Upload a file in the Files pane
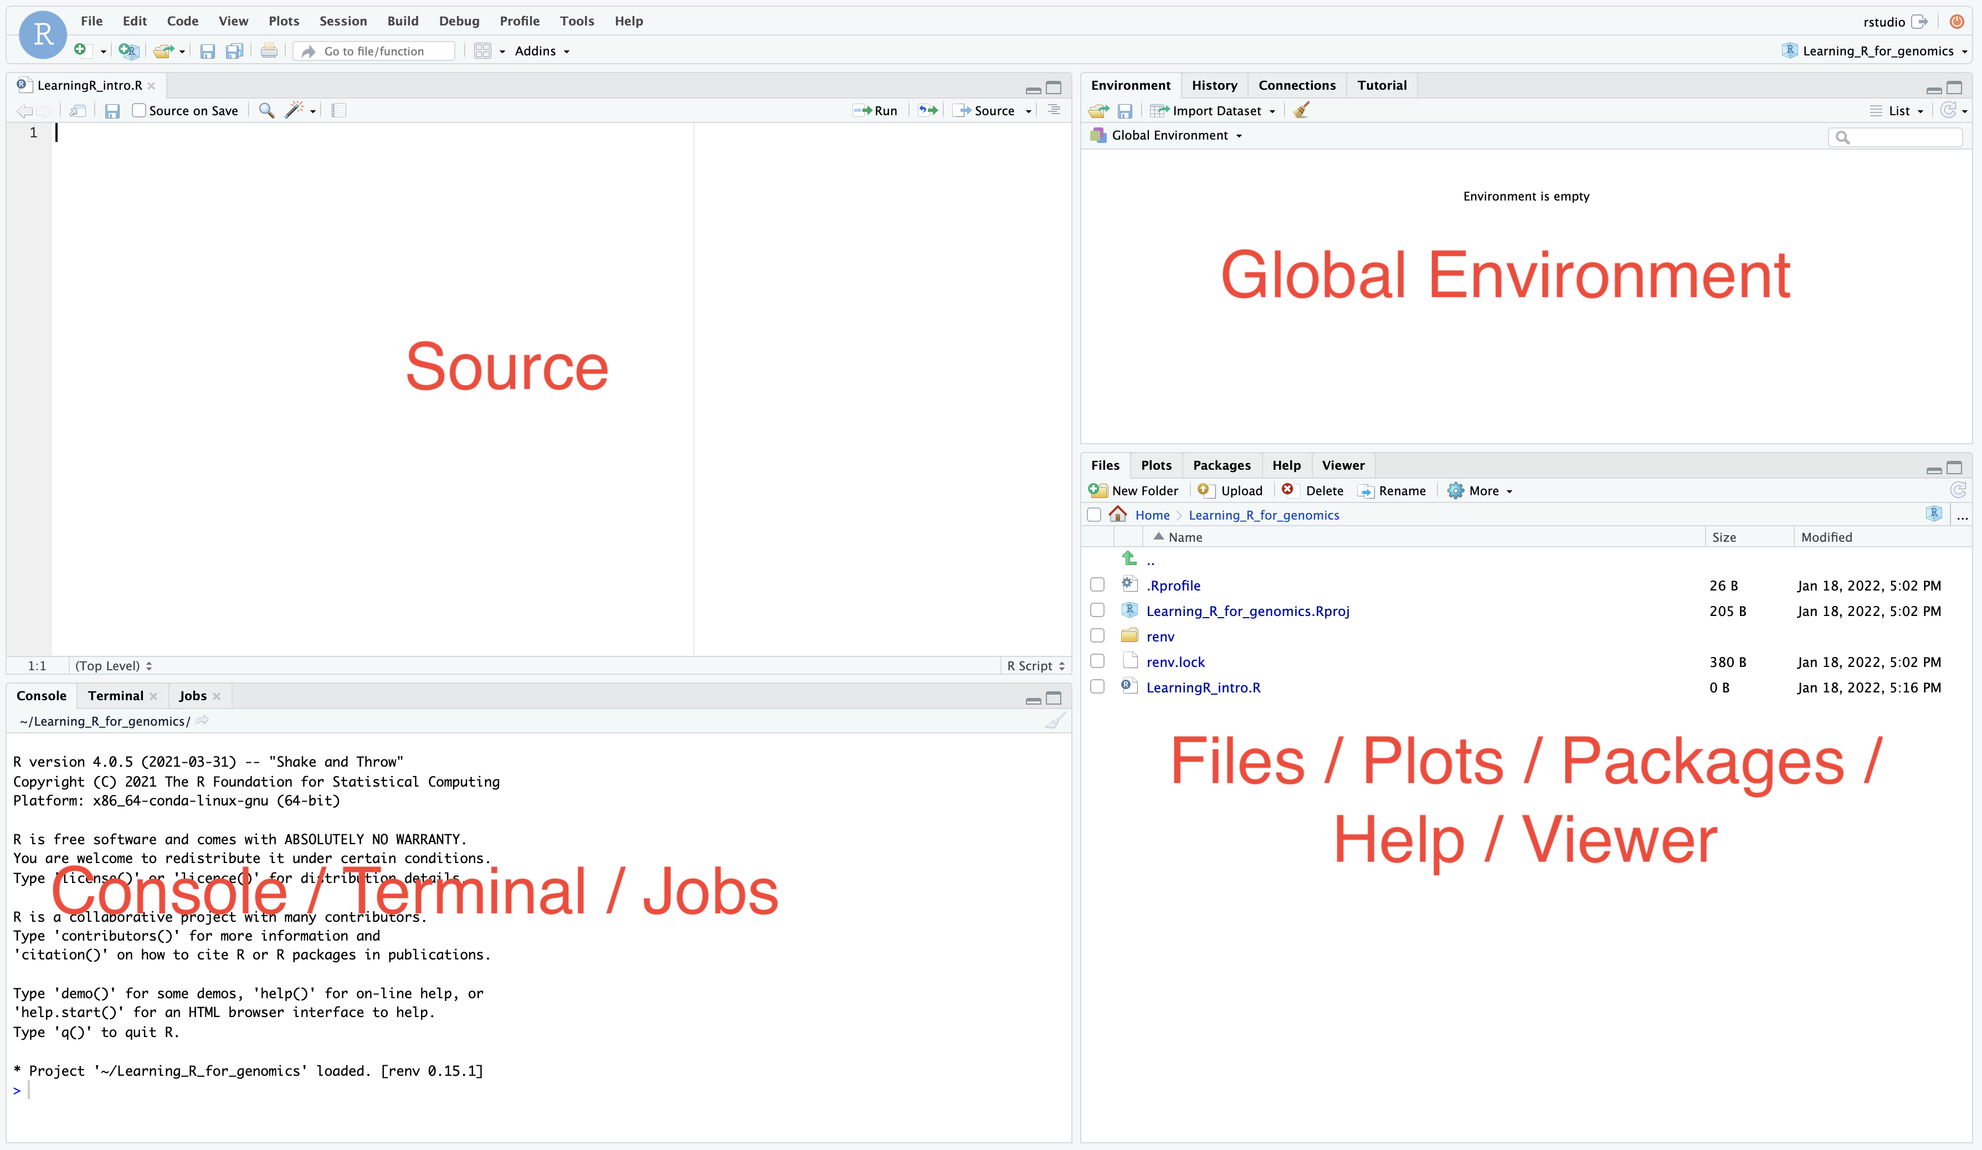This screenshot has height=1150, width=1982. point(1230,490)
